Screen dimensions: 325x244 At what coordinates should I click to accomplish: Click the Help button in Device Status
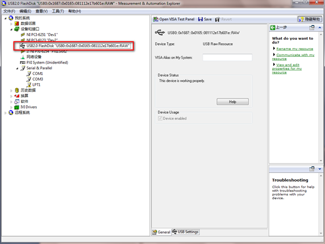[232, 102]
